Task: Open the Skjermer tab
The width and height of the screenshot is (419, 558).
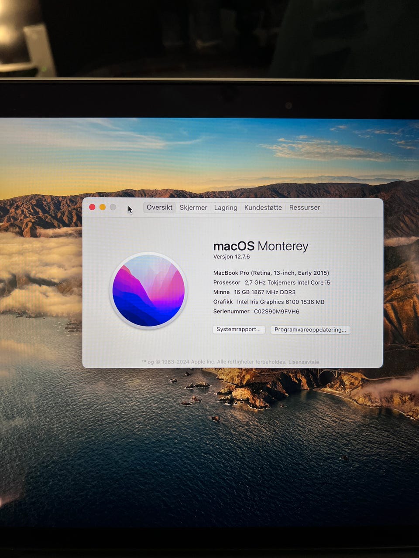Action: click(x=193, y=208)
